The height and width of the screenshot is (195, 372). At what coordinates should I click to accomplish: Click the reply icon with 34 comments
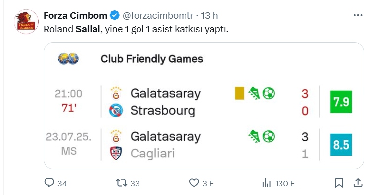[x=49, y=183]
